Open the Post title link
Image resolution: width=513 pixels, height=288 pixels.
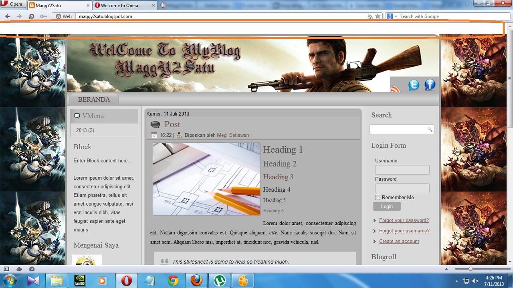pos(172,124)
